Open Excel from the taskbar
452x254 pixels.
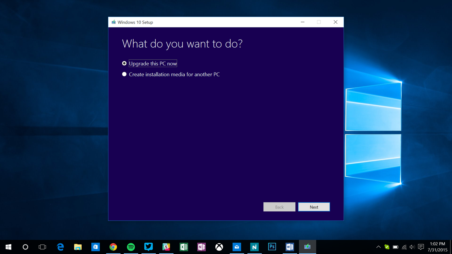[x=184, y=247]
